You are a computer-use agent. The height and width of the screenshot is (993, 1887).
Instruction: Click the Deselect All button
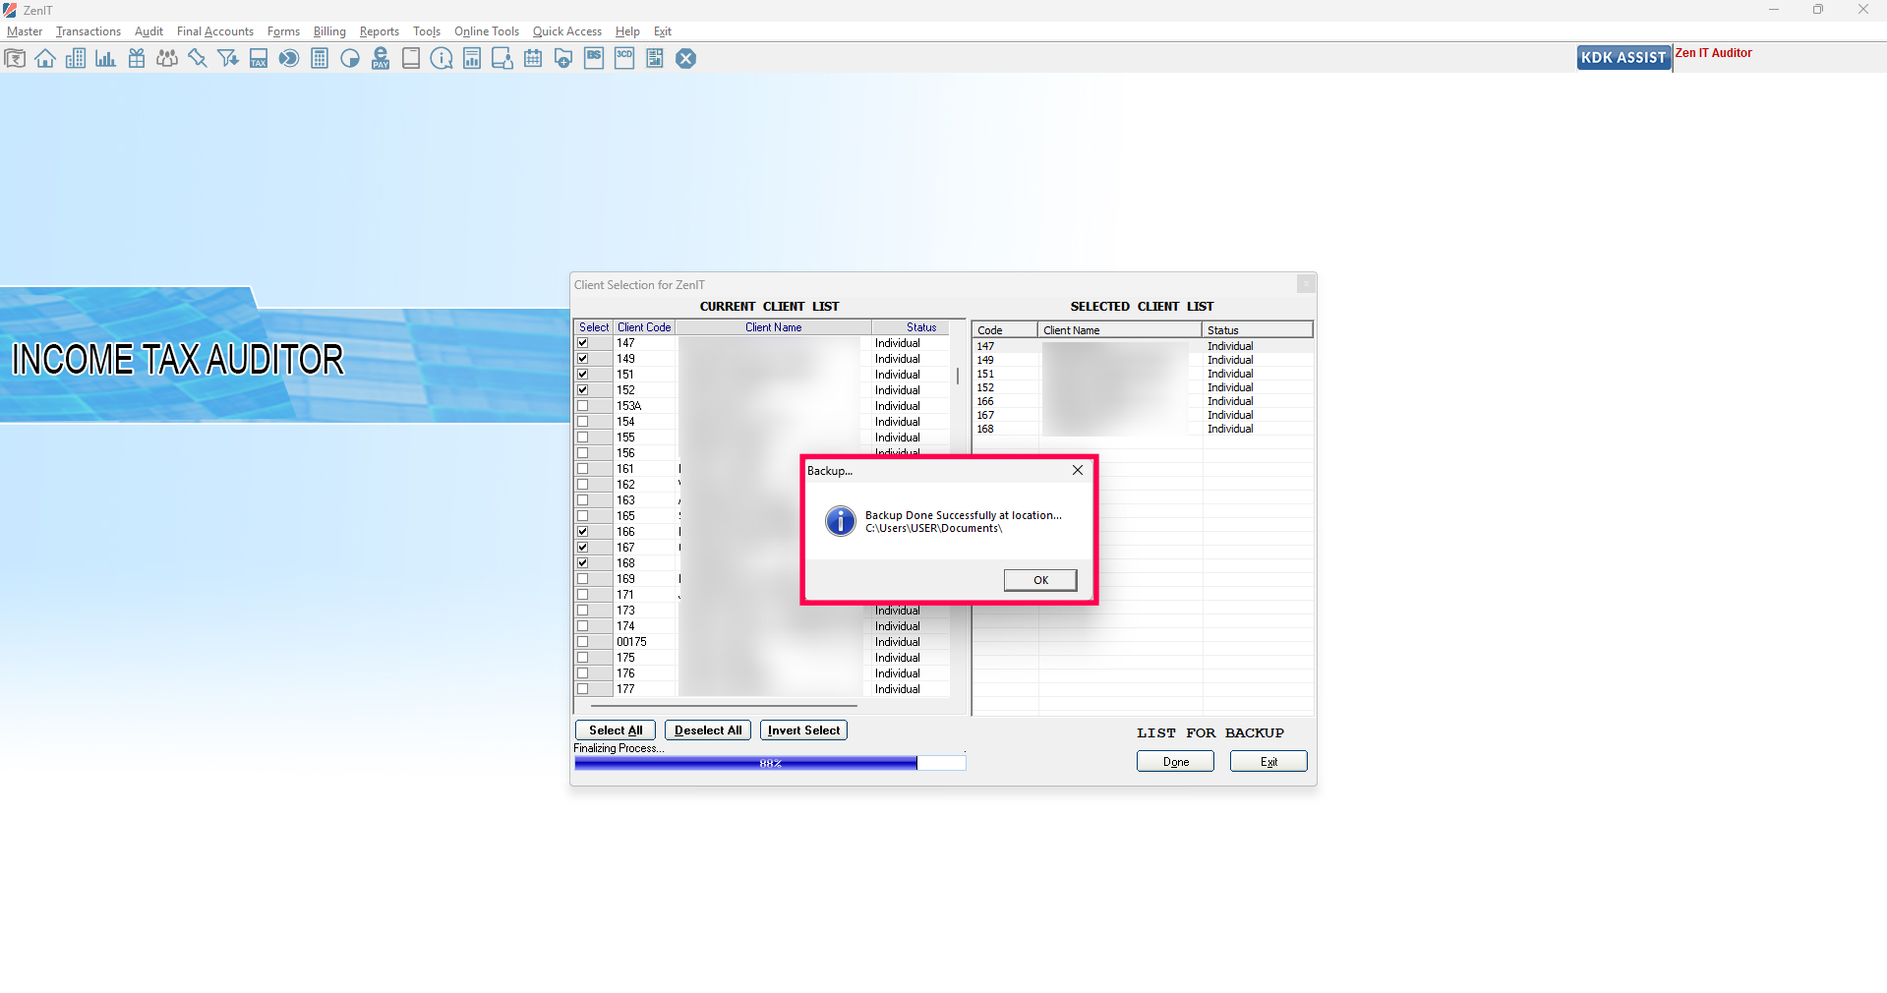click(x=708, y=730)
